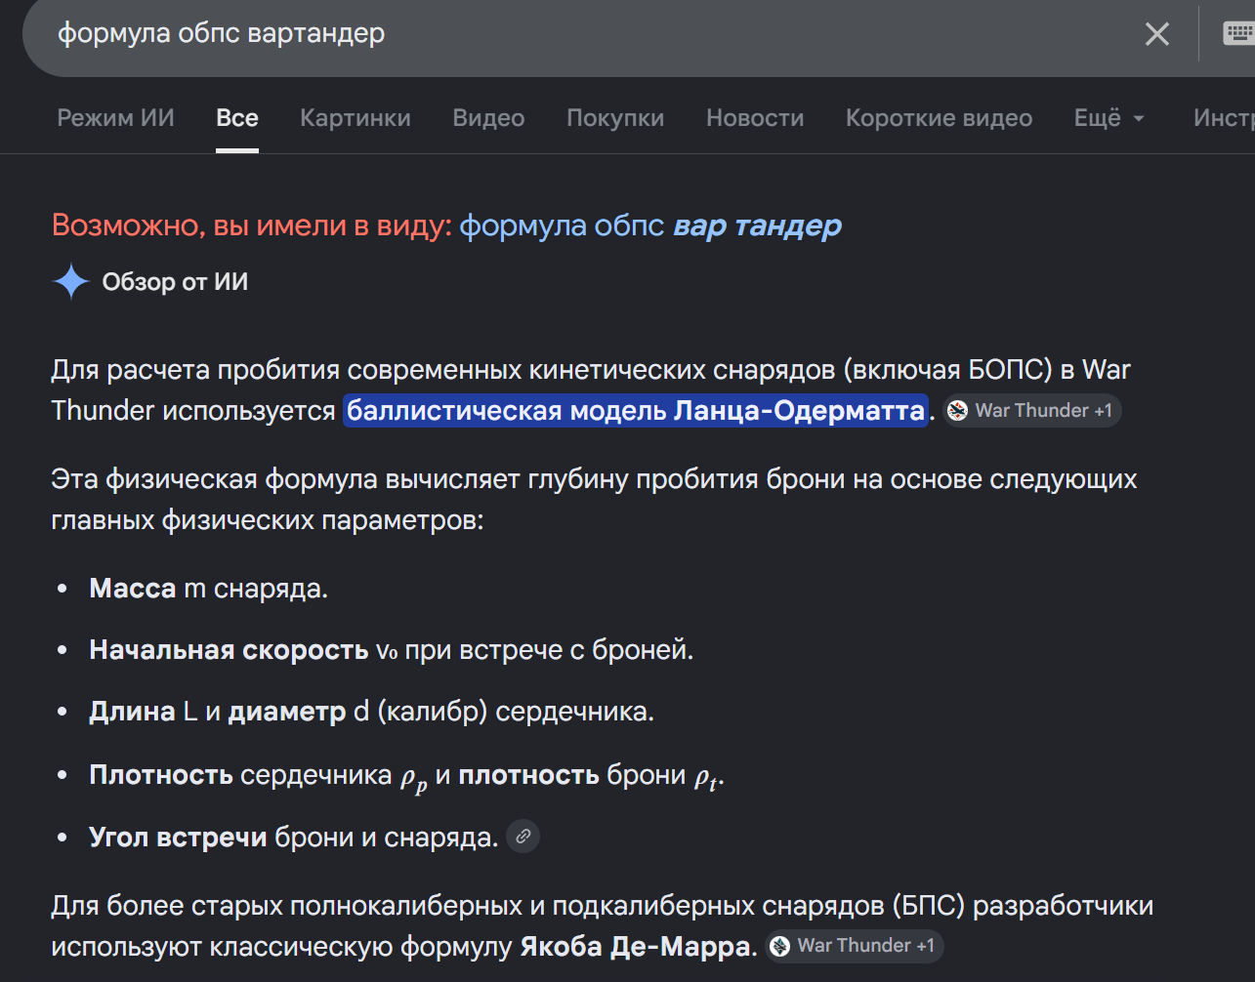Viewport: 1255px width, 982px height.
Task: Open the Видео tab
Action: [488, 118]
